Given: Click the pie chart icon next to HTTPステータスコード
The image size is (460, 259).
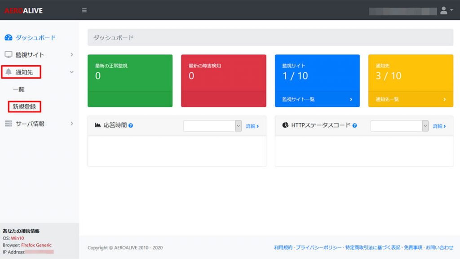Looking at the screenshot, I should point(285,125).
